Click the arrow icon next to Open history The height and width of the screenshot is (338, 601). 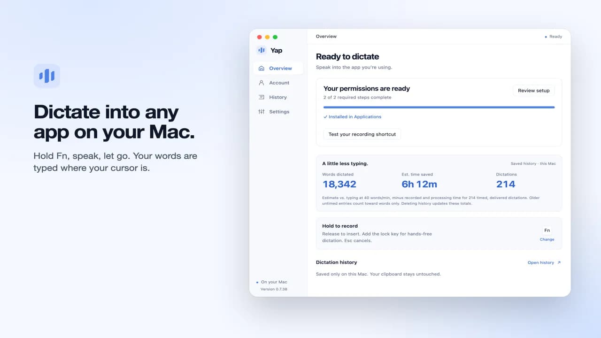[x=559, y=262]
